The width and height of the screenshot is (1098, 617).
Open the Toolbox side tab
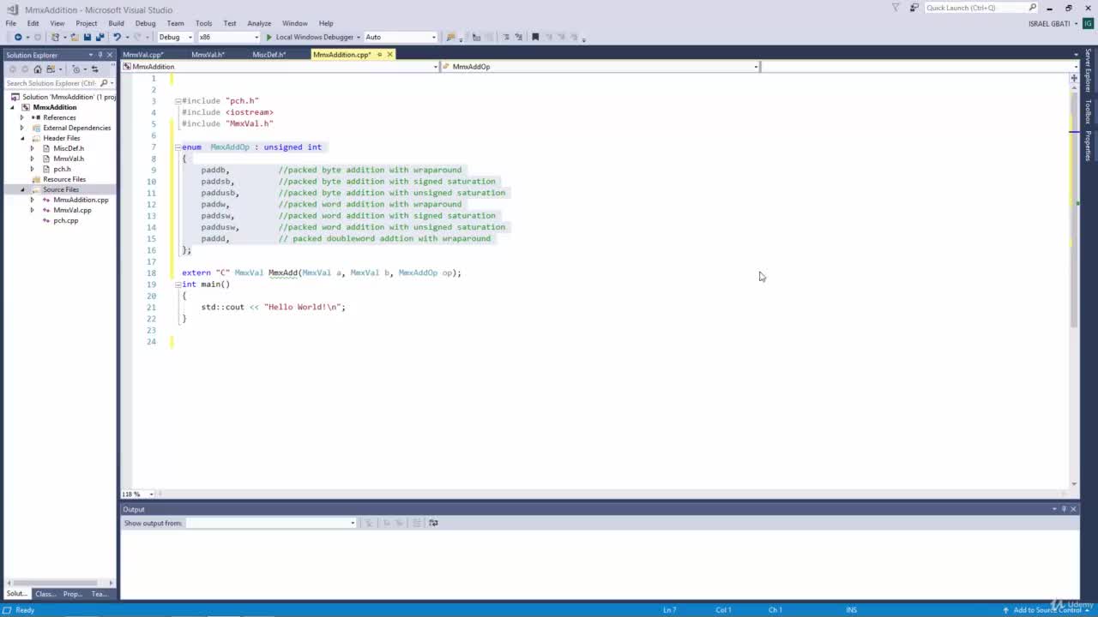(1089, 111)
